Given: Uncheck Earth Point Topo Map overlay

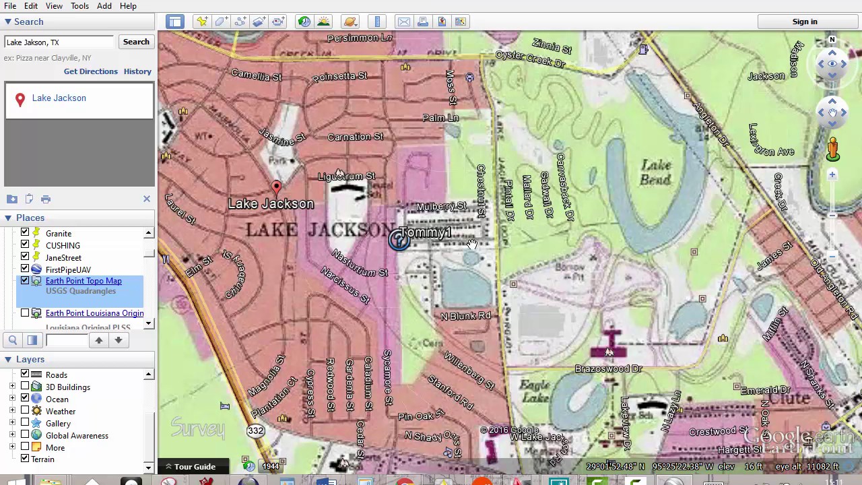Looking at the screenshot, I should [25, 280].
